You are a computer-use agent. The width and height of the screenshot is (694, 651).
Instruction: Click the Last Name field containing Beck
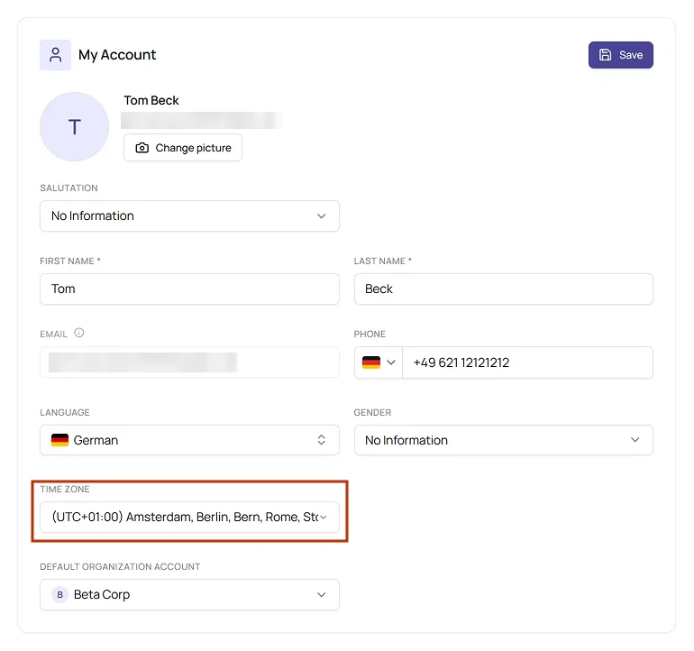click(504, 289)
